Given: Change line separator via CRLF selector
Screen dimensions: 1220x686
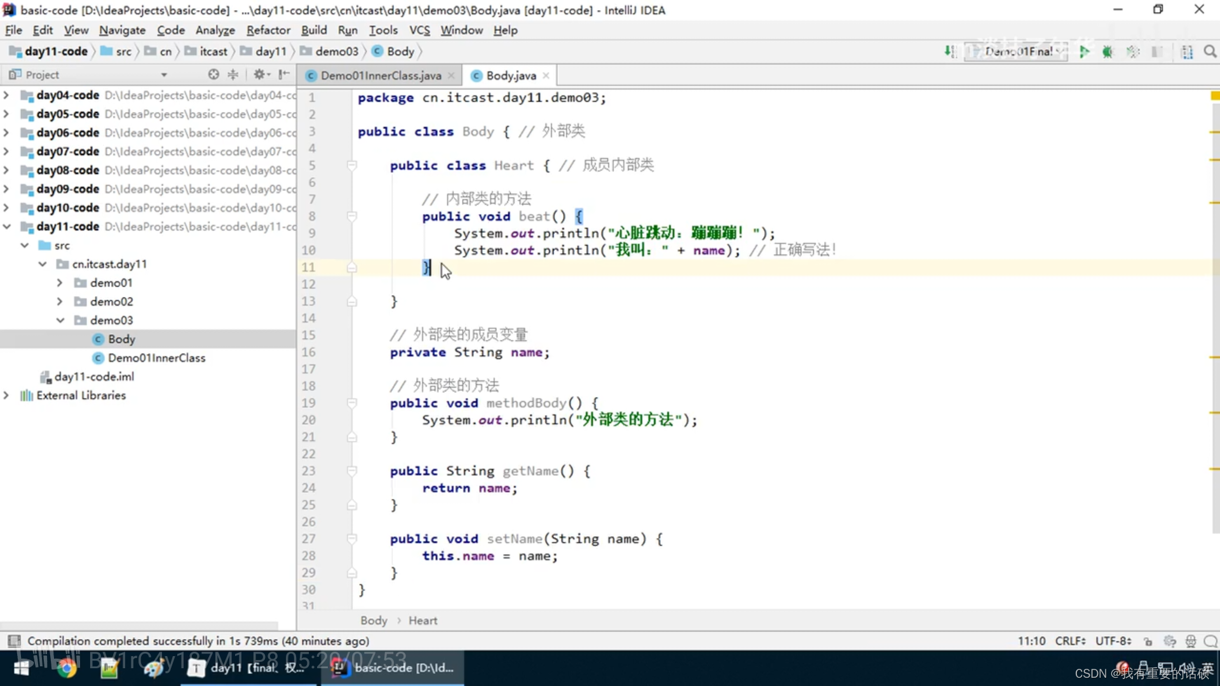Looking at the screenshot, I should point(1071,641).
